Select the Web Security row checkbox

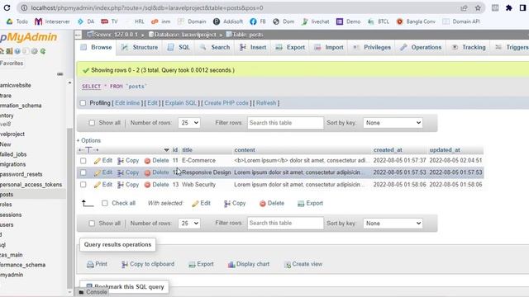83,185
